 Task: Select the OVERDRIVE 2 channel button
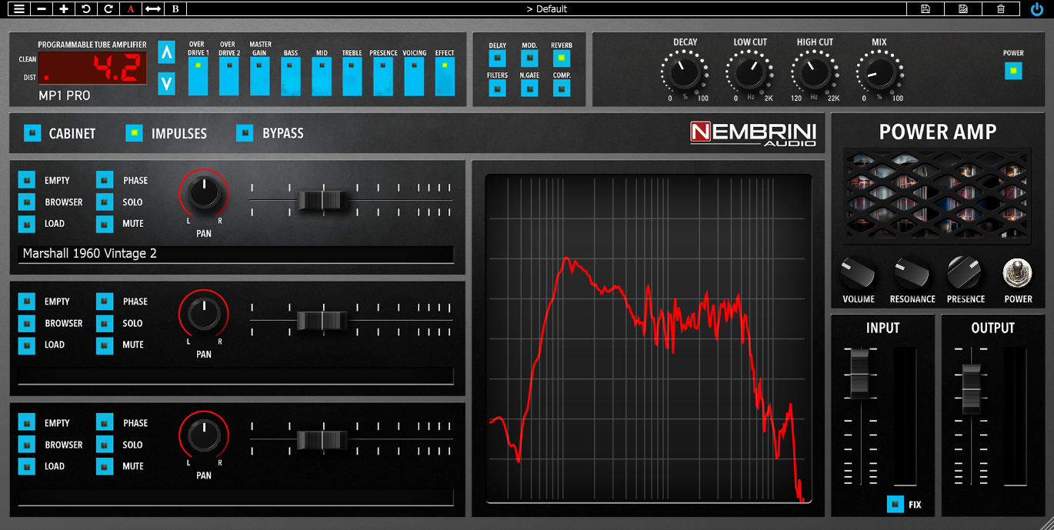[228, 76]
